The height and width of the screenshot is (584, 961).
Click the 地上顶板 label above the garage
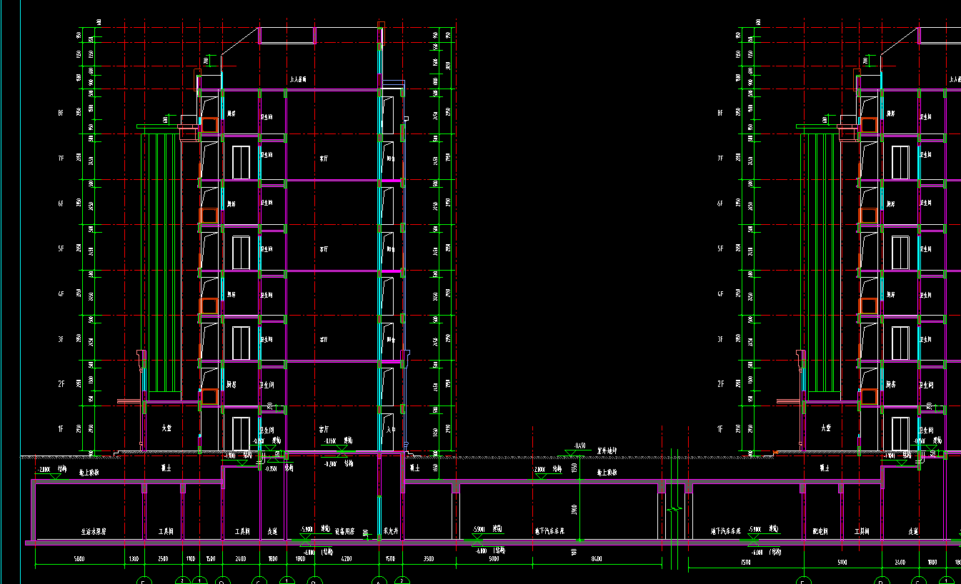[607, 473]
